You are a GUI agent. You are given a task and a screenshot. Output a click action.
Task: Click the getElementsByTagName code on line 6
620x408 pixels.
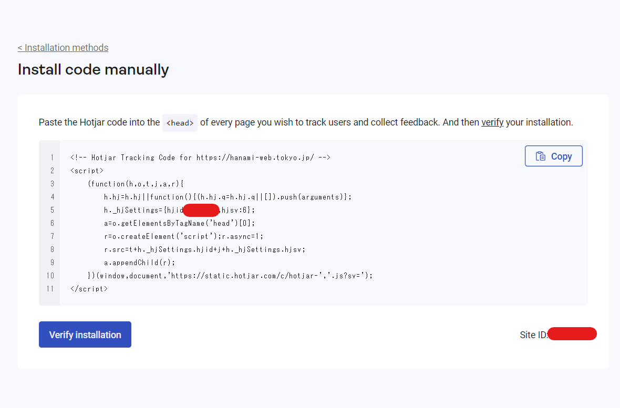163,223
